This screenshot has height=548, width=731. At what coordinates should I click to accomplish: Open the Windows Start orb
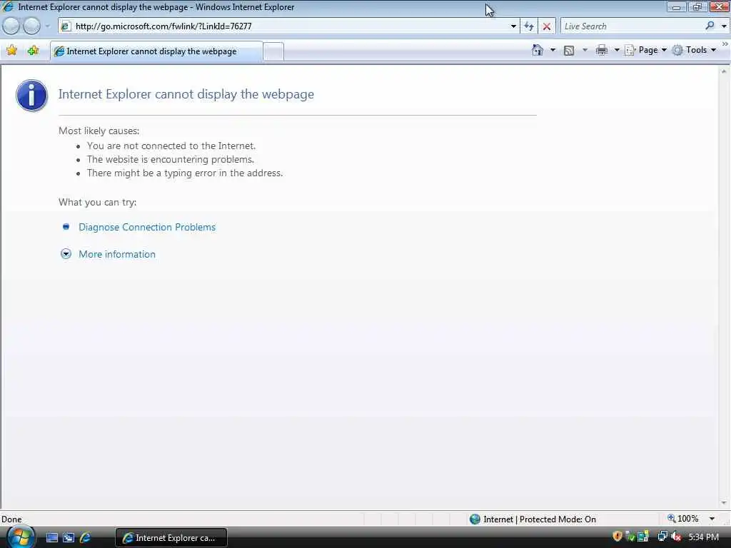tap(21, 537)
